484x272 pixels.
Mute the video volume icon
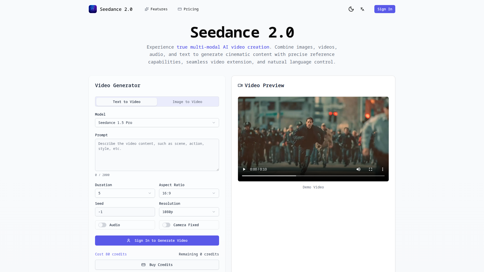tap(358, 169)
